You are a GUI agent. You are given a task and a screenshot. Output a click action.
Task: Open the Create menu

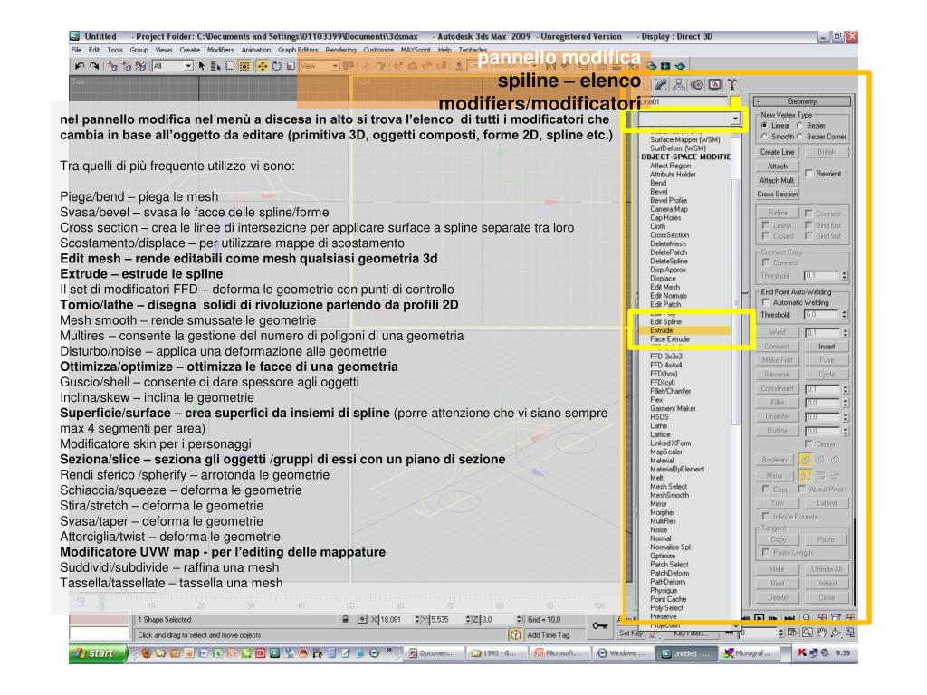pos(190,51)
